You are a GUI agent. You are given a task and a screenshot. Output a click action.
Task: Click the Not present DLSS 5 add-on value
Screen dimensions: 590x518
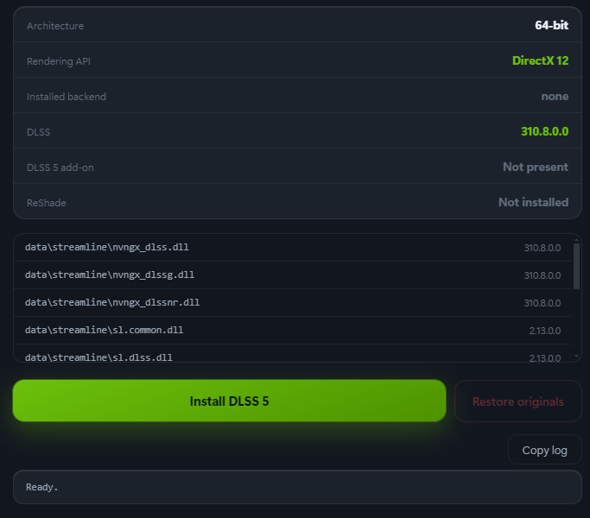tap(536, 167)
